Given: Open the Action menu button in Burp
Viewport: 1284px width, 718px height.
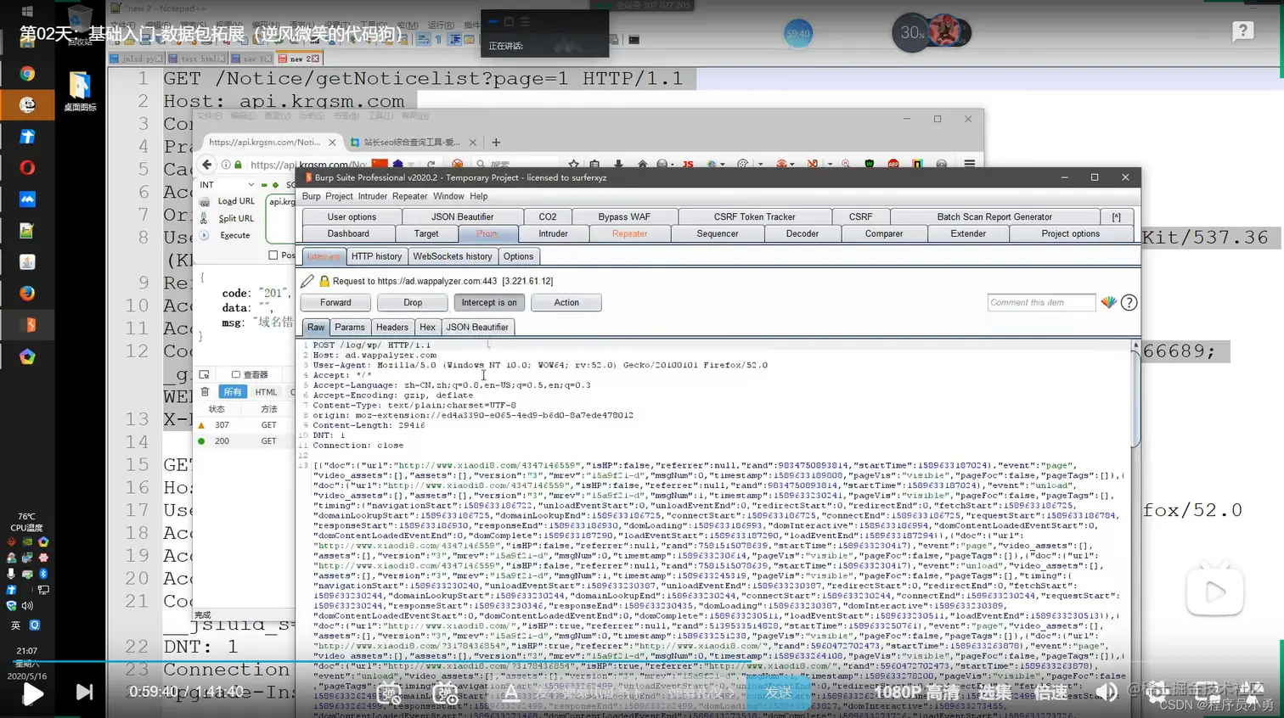Looking at the screenshot, I should point(566,303).
